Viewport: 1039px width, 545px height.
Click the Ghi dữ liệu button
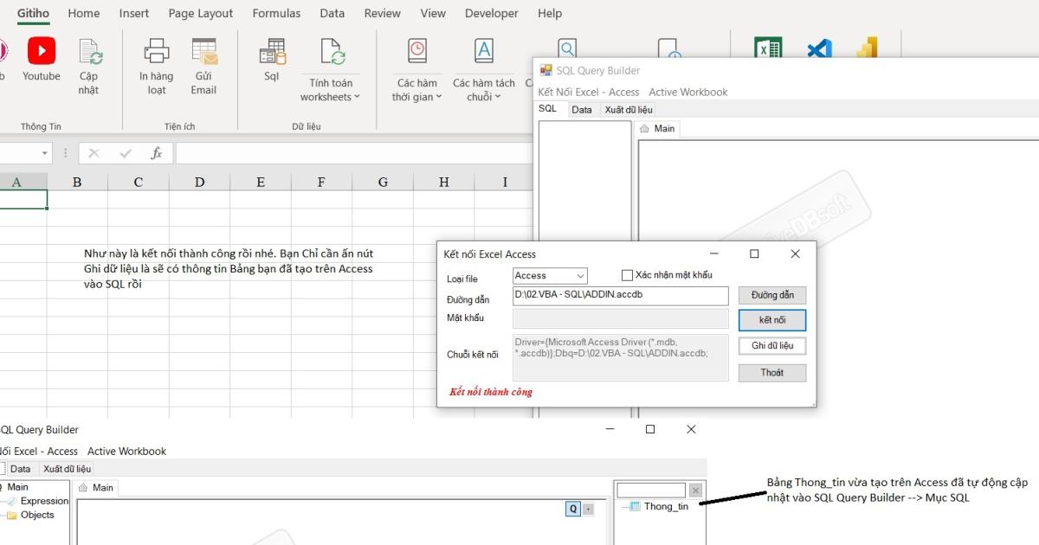(771, 346)
